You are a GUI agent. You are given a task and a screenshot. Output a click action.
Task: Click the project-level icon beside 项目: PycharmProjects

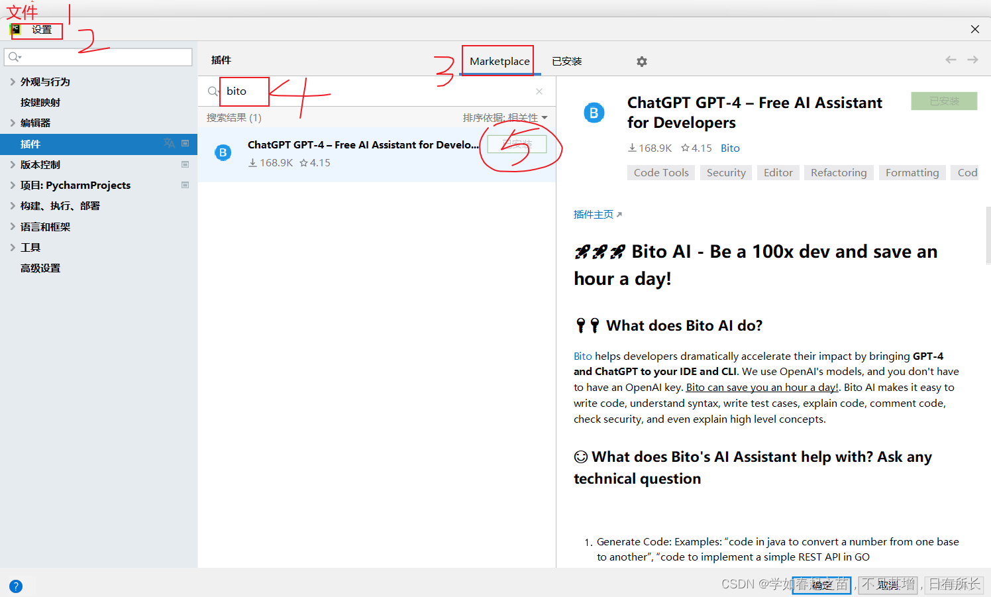point(185,185)
